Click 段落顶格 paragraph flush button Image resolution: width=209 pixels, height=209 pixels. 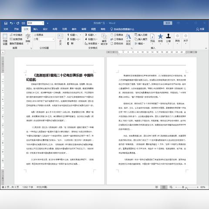(16, 39)
